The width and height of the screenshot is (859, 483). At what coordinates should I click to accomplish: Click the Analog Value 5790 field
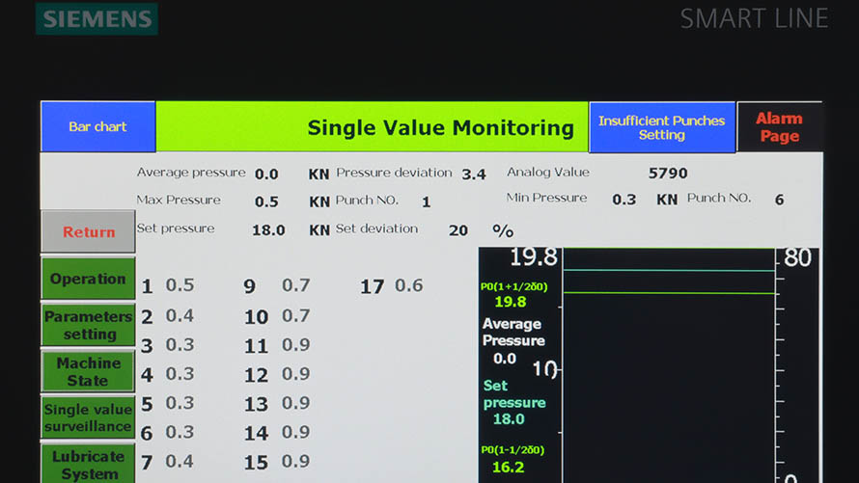click(668, 174)
